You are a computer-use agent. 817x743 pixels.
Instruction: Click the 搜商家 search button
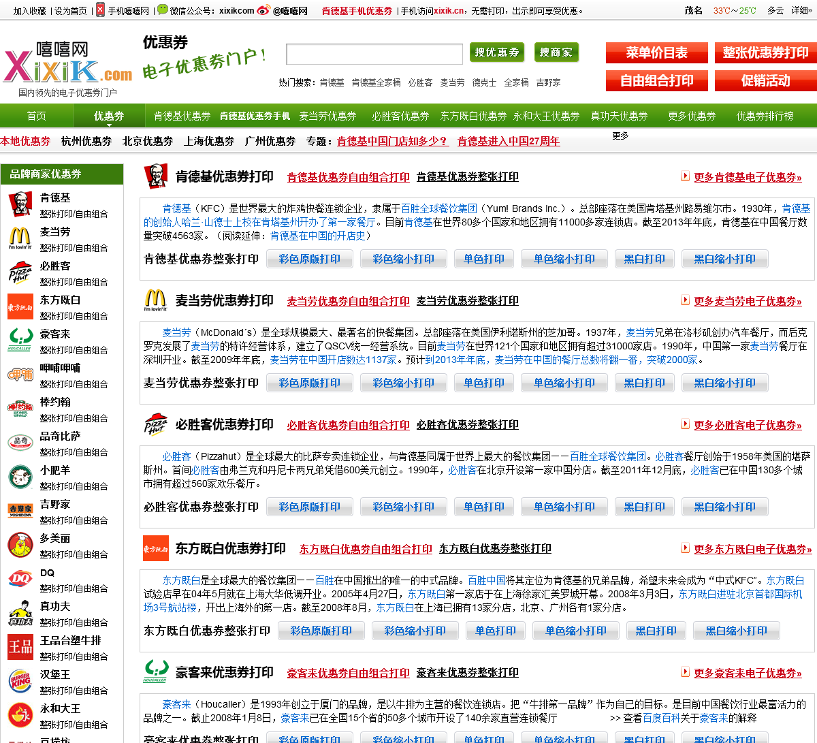556,52
